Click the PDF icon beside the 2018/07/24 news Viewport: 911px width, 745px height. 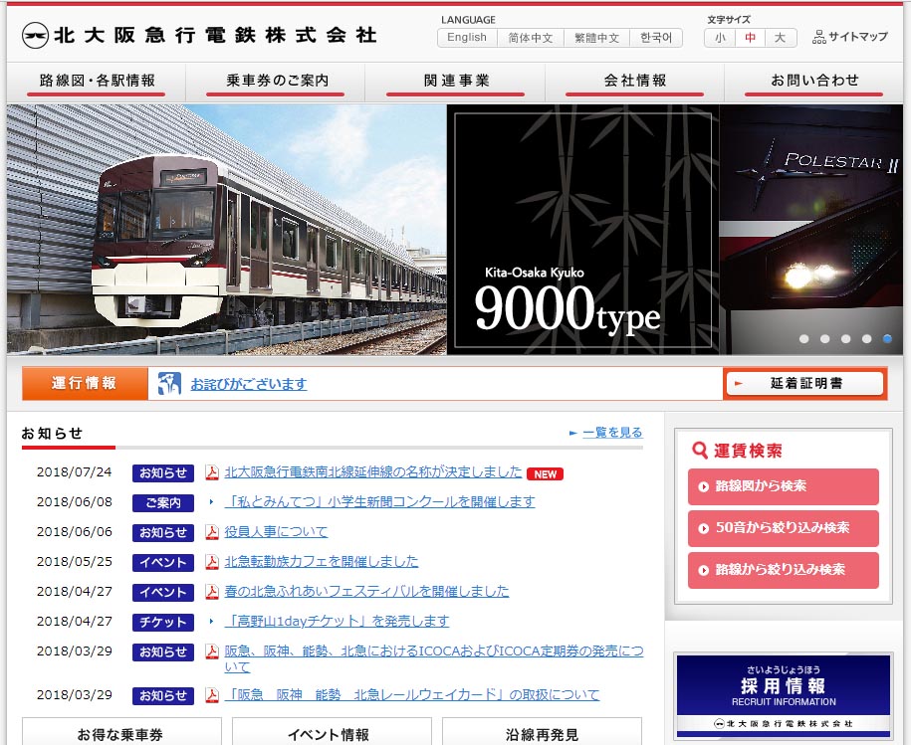[x=212, y=472]
